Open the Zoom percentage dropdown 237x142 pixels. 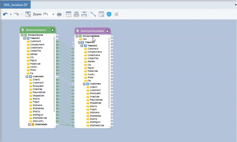click(x=53, y=14)
